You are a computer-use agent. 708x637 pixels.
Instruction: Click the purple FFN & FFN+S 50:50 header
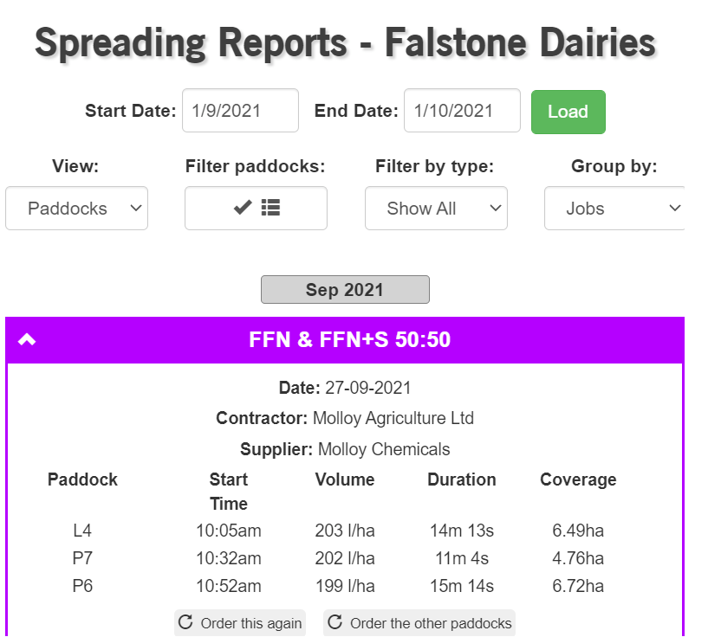(345, 340)
